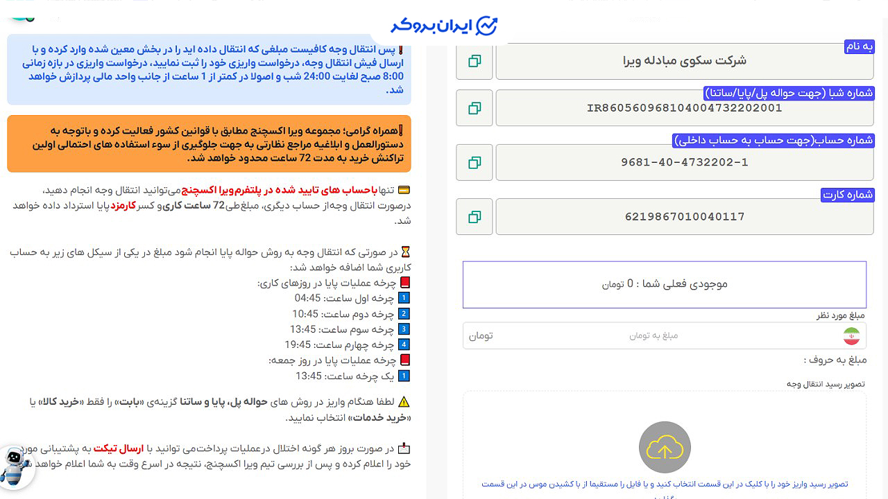Screen dimensions: 888x499
Task: Click the hourglass icon beside Paya transfer note
Action: tap(406, 252)
